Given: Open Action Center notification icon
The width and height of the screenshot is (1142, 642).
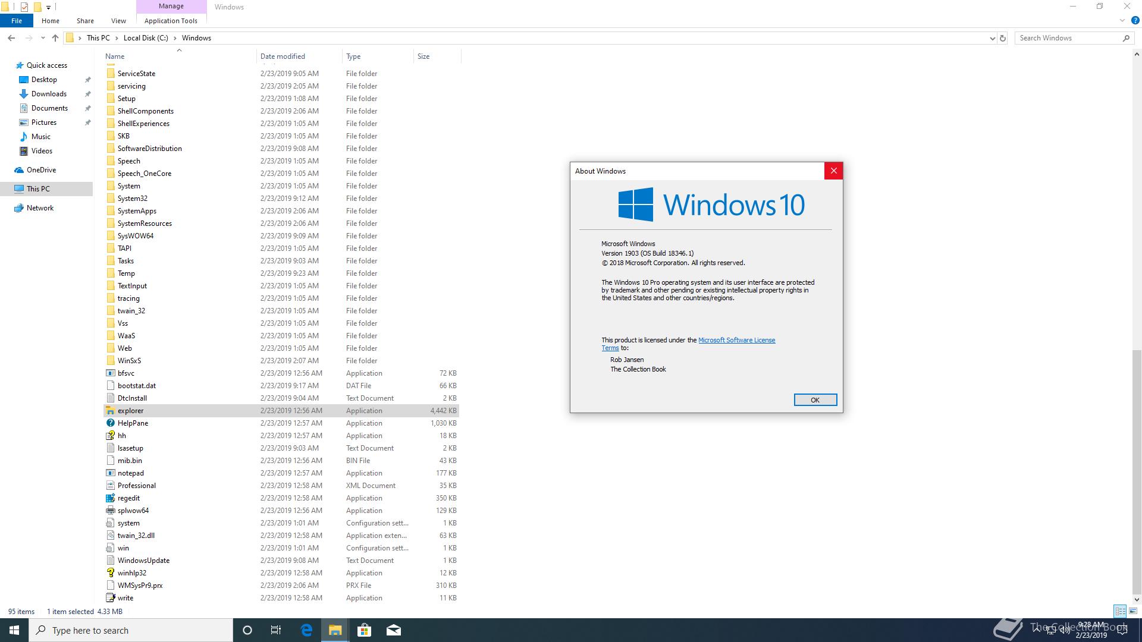Looking at the screenshot, I should pos(1123,630).
